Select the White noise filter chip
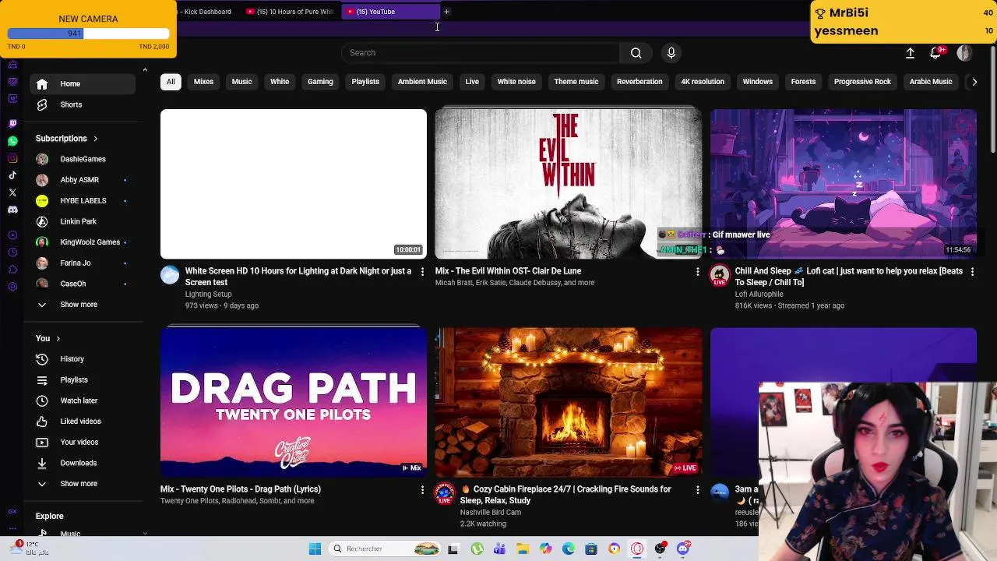This screenshot has height=561, width=997. pos(516,82)
